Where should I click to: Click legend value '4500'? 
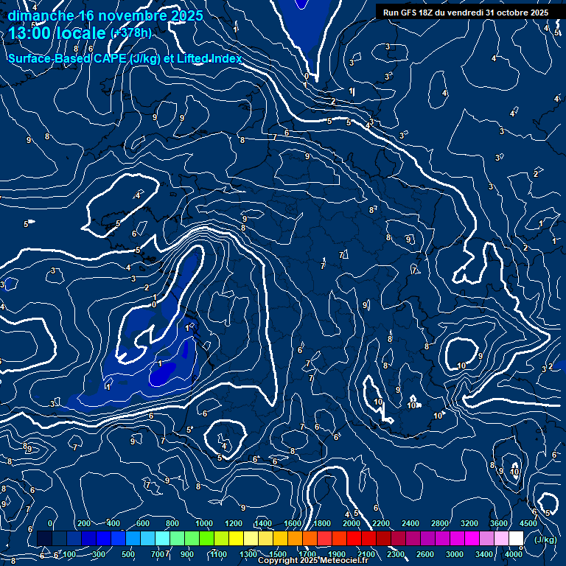point(528,523)
